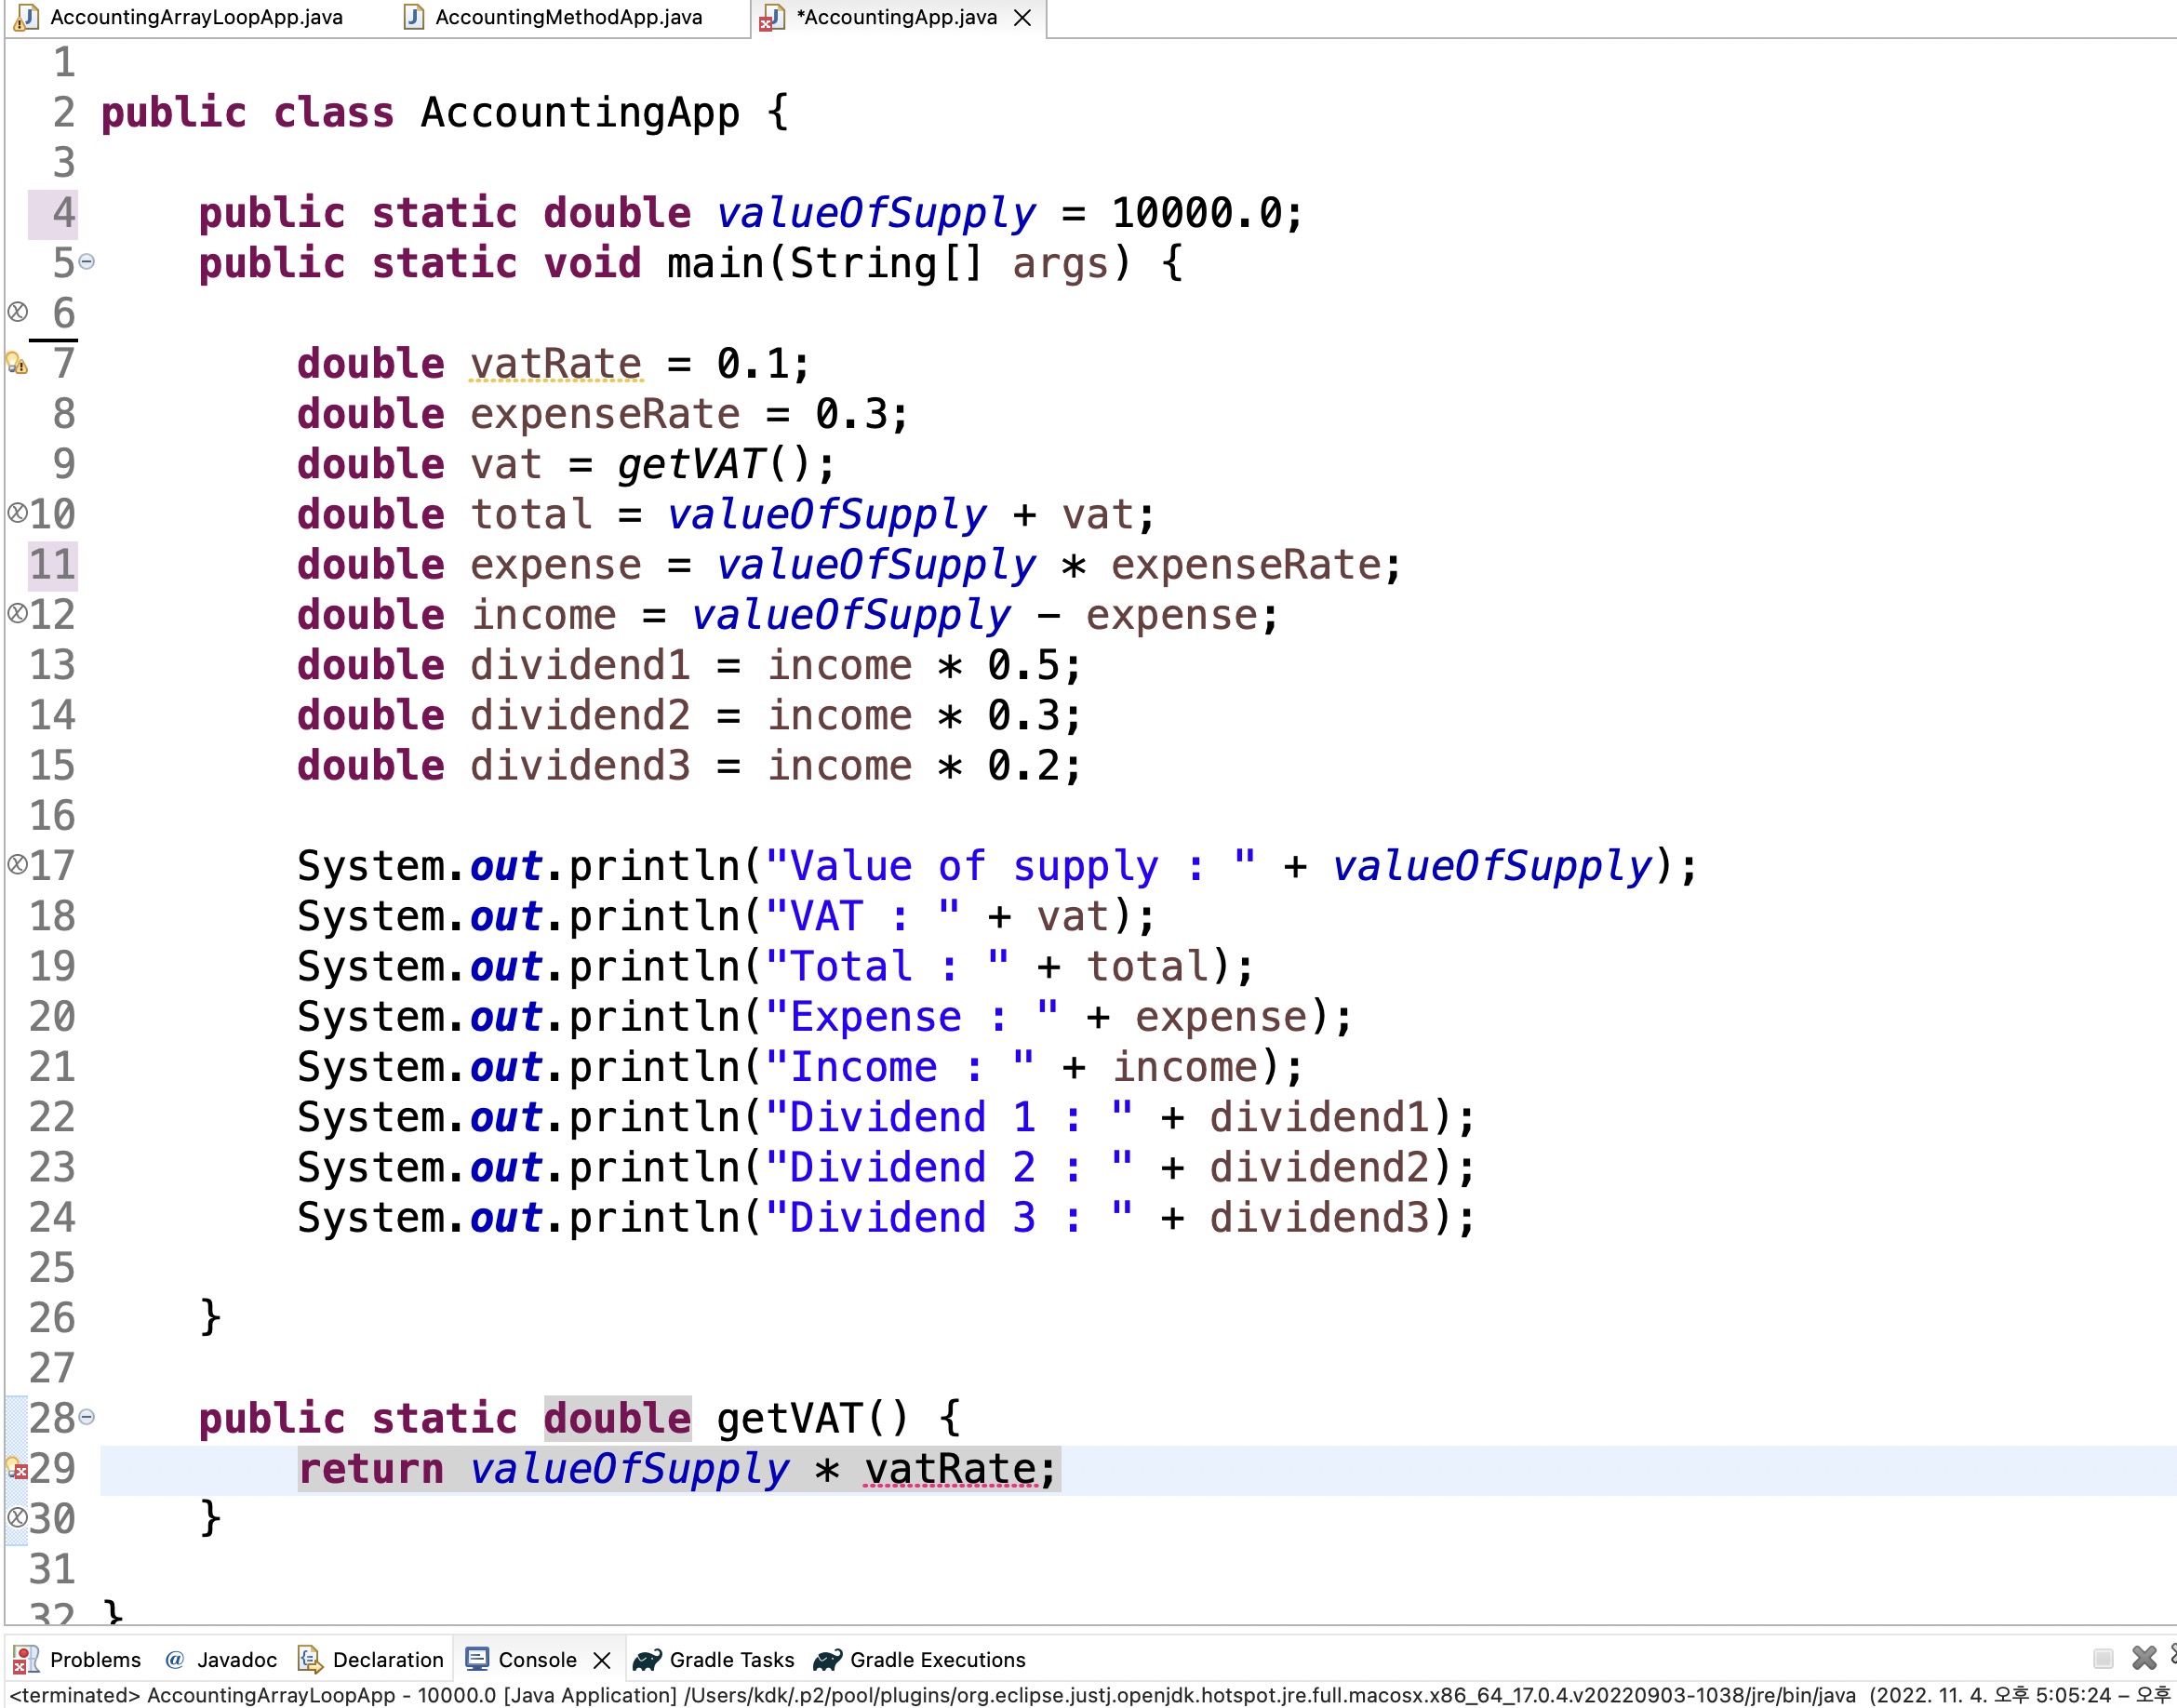2177x1708 pixels.
Task: Switch to the AccountingArrayLoopApp.java tab
Action: (195, 17)
